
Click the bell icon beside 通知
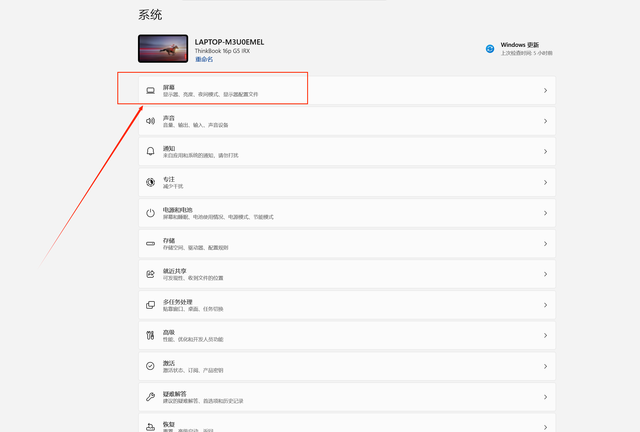(x=151, y=151)
